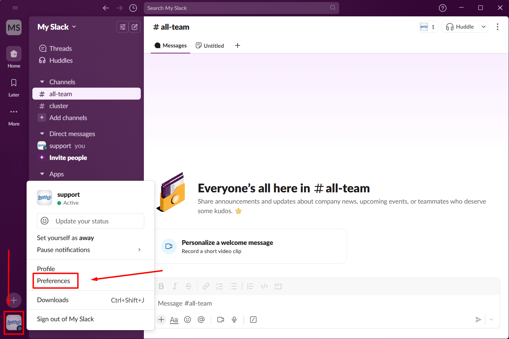Viewport: 509px width, 339px height.
Task: Click the mention @ icon
Action: click(201, 320)
